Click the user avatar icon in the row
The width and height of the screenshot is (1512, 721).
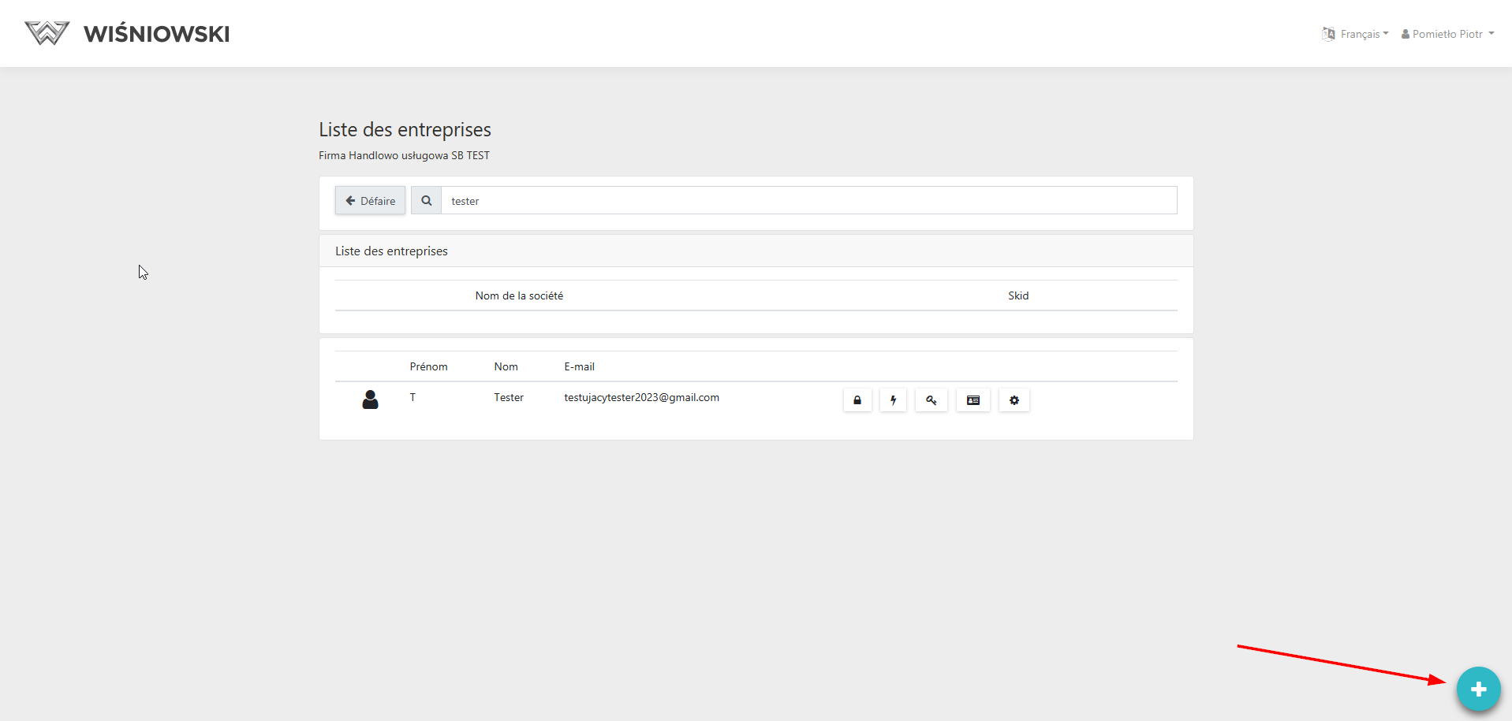[370, 400]
